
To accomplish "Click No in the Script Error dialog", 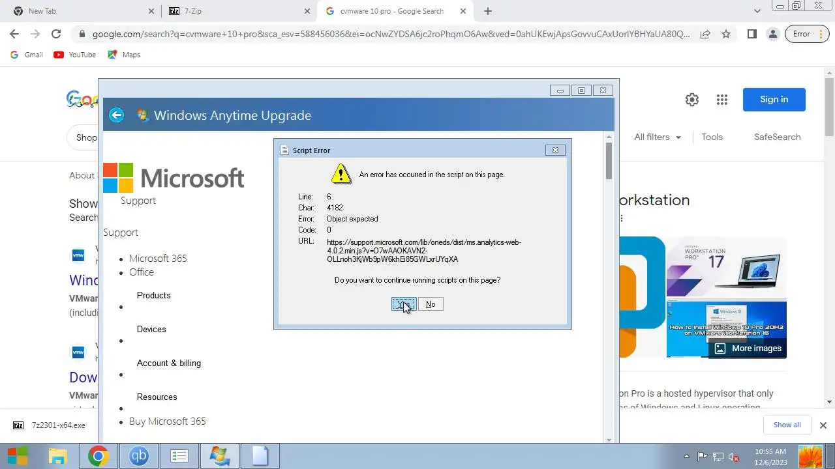I will coord(431,304).
